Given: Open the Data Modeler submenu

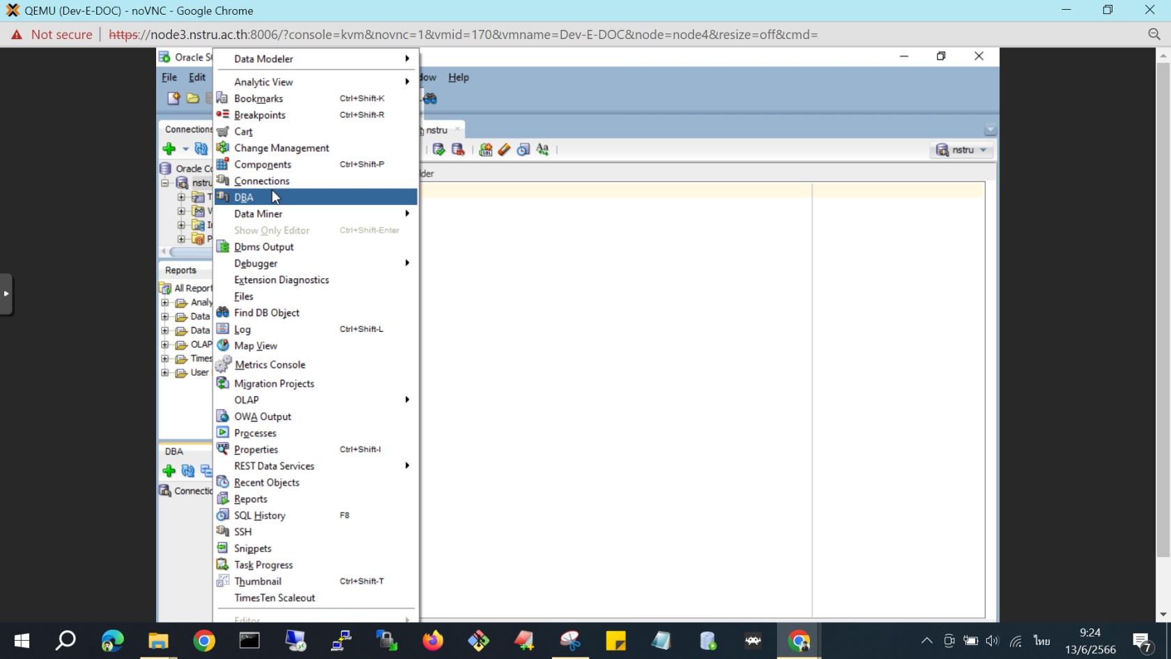Looking at the screenshot, I should coord(316,59).
